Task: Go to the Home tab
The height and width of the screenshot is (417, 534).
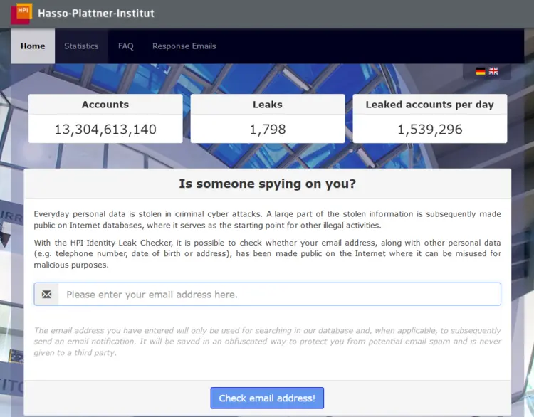Action: (33, 46)
